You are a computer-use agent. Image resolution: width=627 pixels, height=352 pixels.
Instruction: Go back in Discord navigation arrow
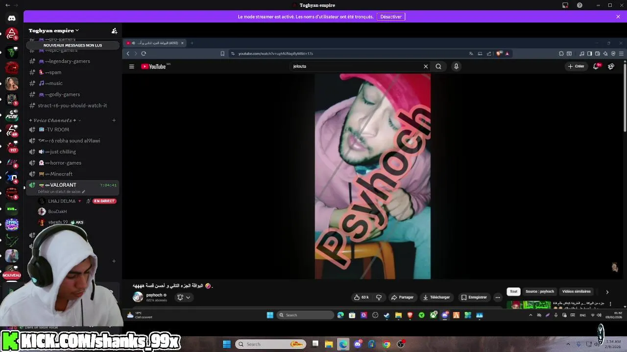(x=7, y=5)
